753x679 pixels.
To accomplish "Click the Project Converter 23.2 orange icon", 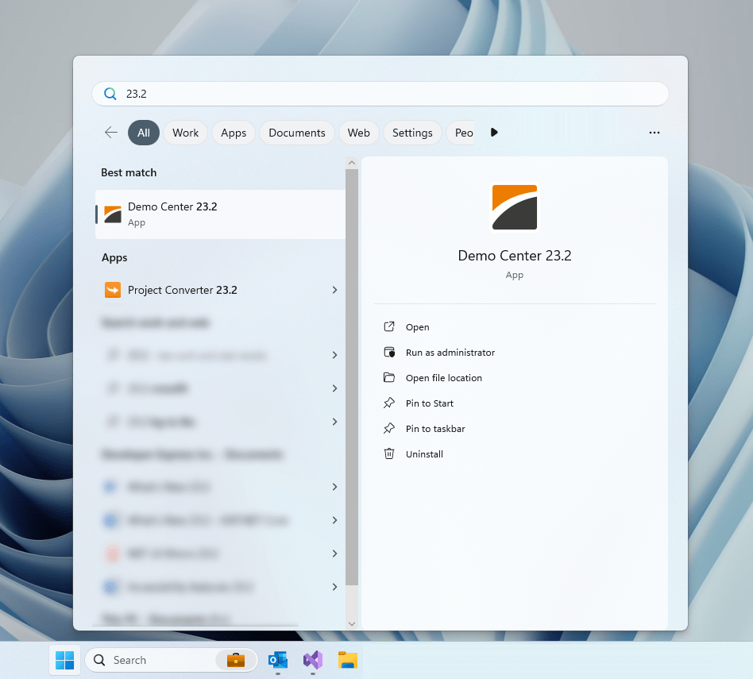I will click(x=112, y=290).
